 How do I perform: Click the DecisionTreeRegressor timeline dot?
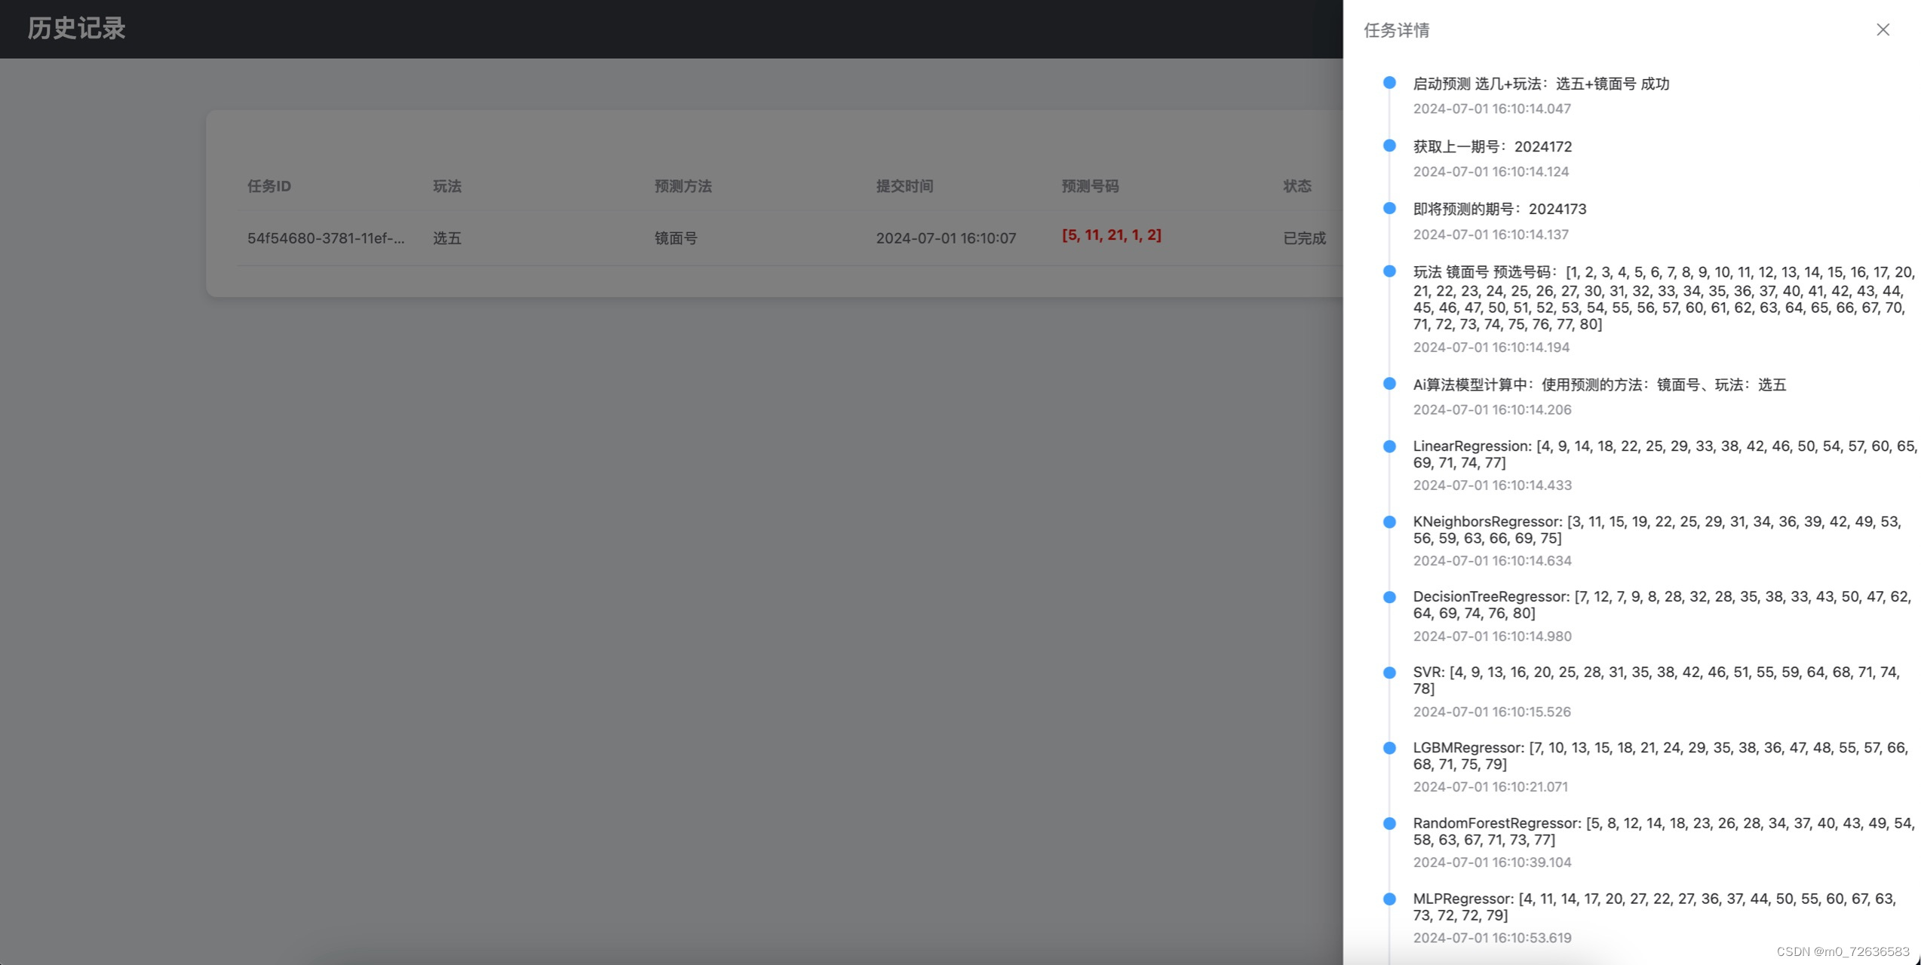tap(1389, 597)
